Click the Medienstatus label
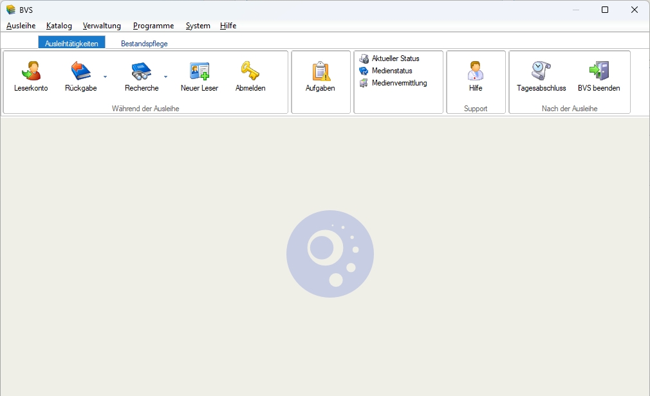Screen dimensions: 650x396 [x=392, y=71]
